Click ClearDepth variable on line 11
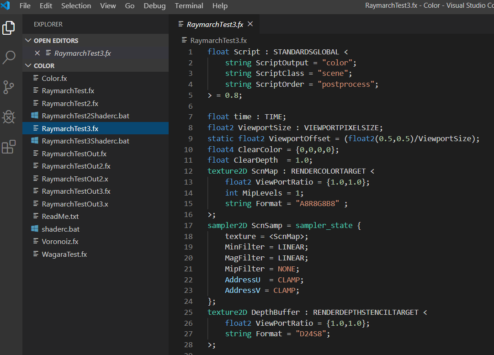 [x=255, y=160]
